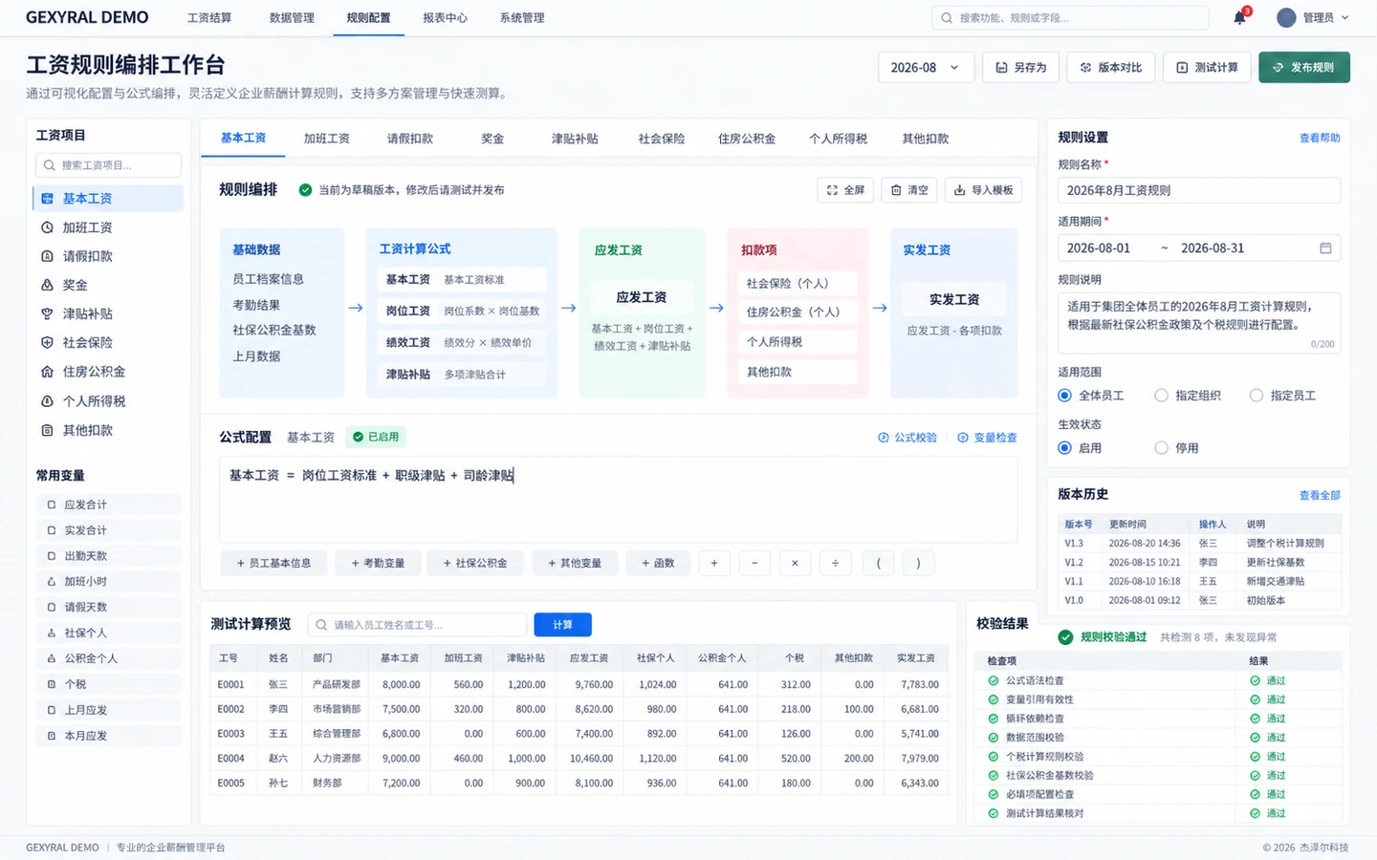Switch to the 个人所得税 tab
1377x860 pixels.
pos(838,139)
